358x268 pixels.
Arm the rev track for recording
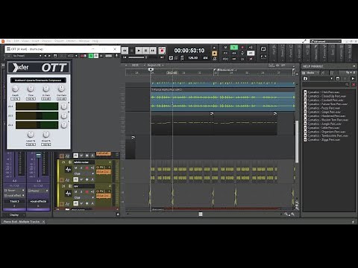click(87, 192)
